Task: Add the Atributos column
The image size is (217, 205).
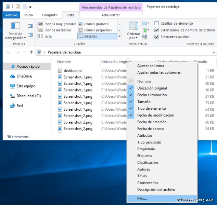Action: (162, 136)
